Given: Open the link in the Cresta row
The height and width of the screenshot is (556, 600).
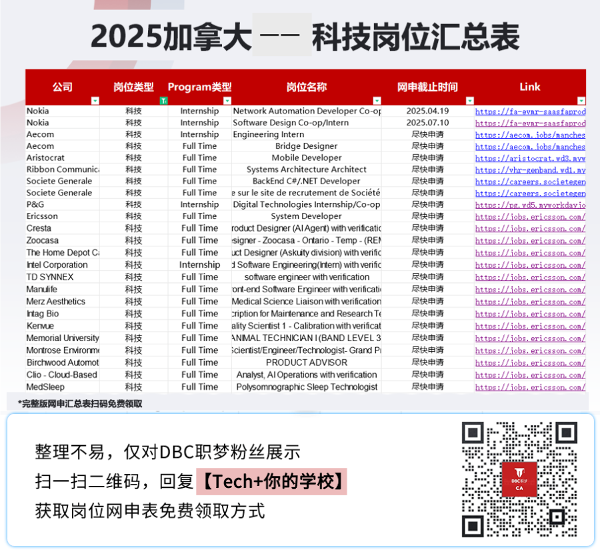Looking at the screenshot, I should coord(531,229).
